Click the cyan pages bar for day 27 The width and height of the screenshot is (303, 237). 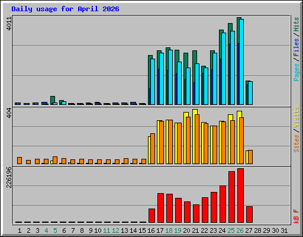pos(250,93)
